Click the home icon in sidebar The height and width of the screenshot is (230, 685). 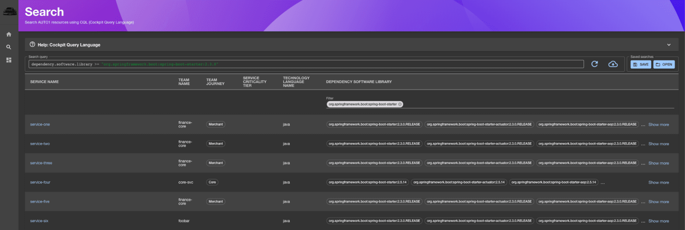tap(9, 34)
